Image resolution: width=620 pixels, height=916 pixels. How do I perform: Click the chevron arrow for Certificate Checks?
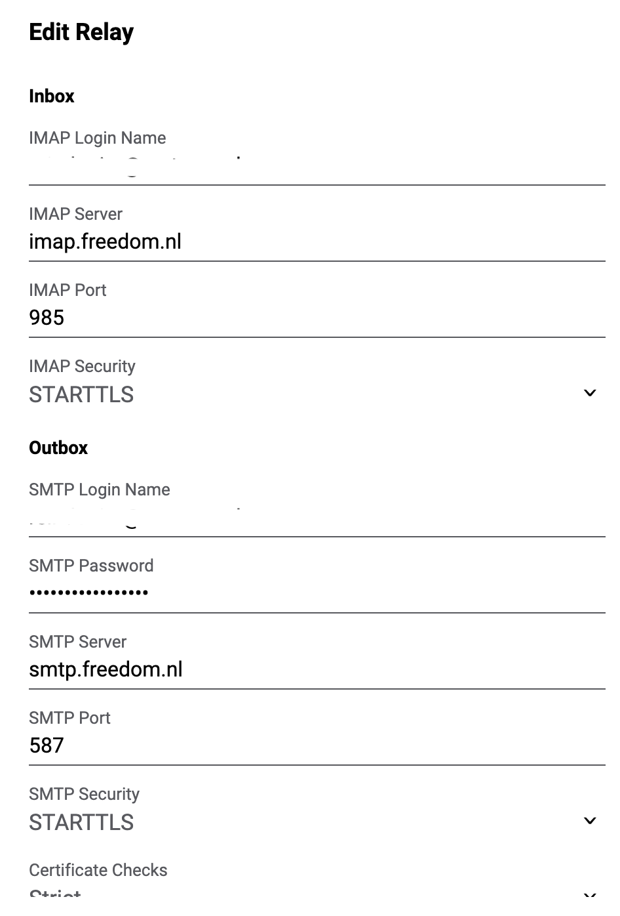point(590,895)
